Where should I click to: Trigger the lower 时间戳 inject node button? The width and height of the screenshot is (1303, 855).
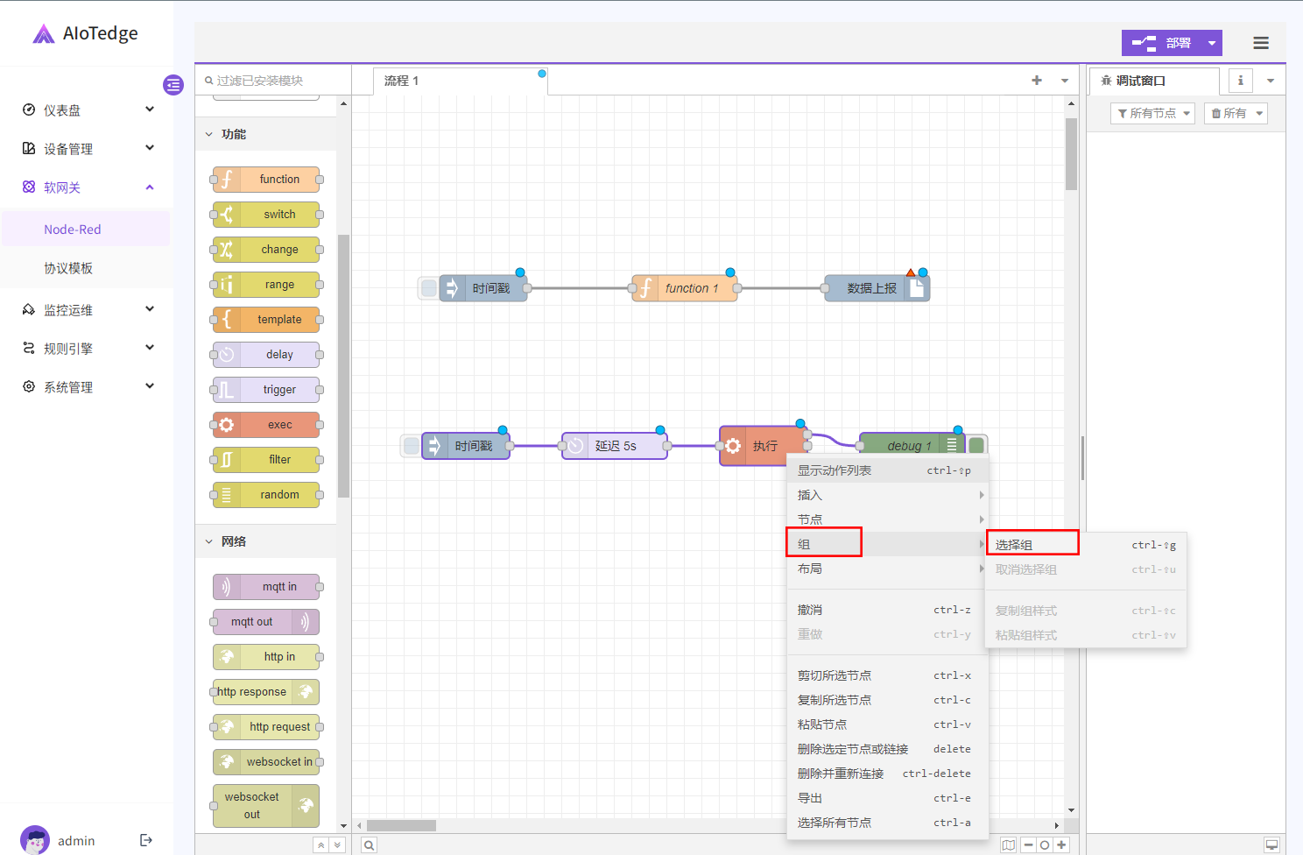coord(411,446)
